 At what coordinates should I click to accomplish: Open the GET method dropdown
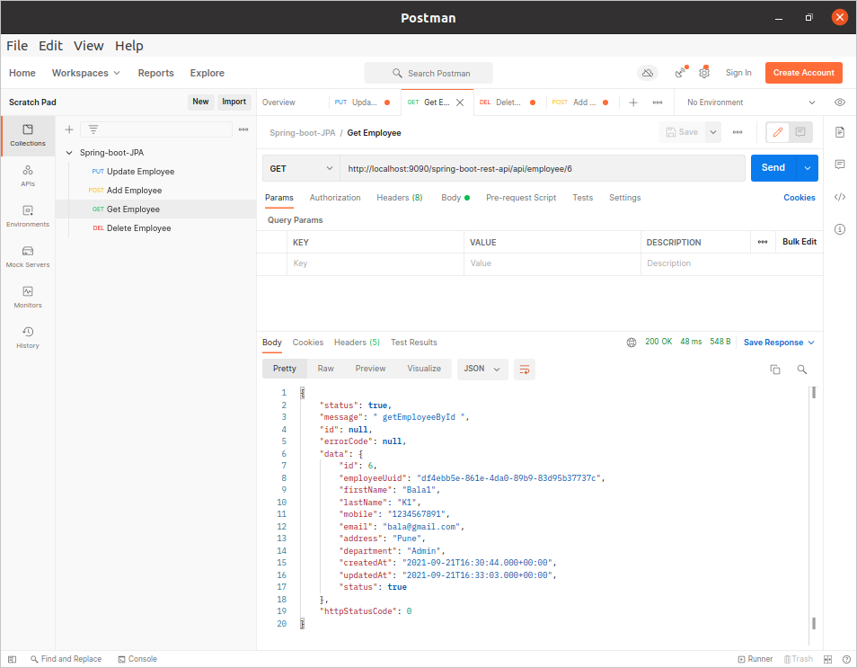[x=301, y=168]
